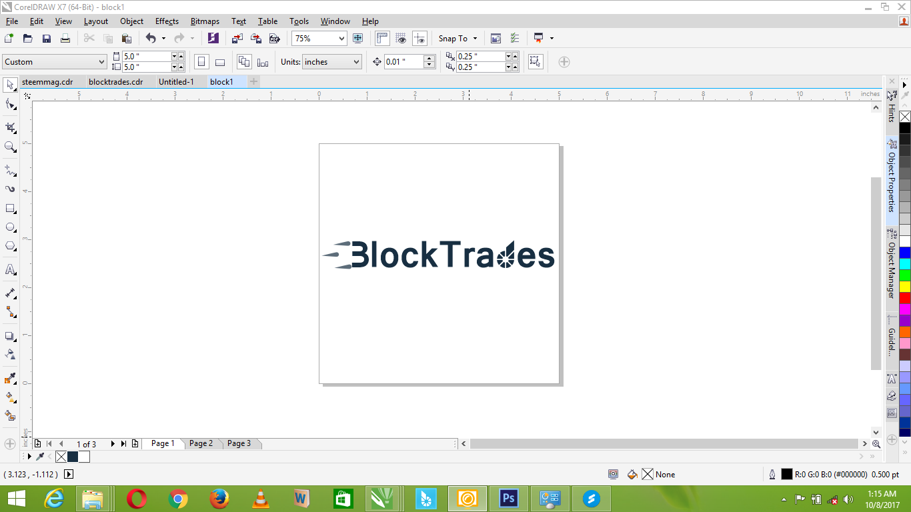Select the Zoom tool in toolbox
Viewport: 911px width, 512px height.
tap(10, 147)
